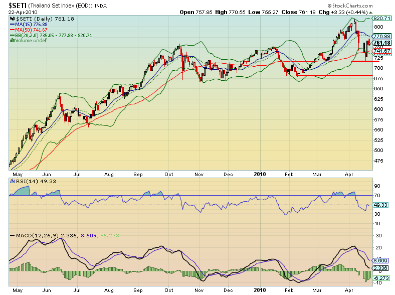Viewport: 395px width, 295px height.
Task: Click the green up-triangle next to Chg value
Action: pyautogui.click(x=370, y=13)
